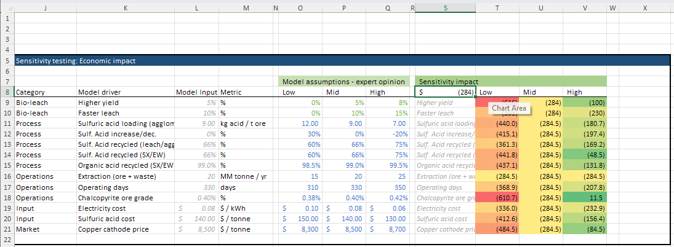The height and width of the screenshot is (247, 674).
Task: Click the grey 8,500 Model Input value
Action: point(196,229)
